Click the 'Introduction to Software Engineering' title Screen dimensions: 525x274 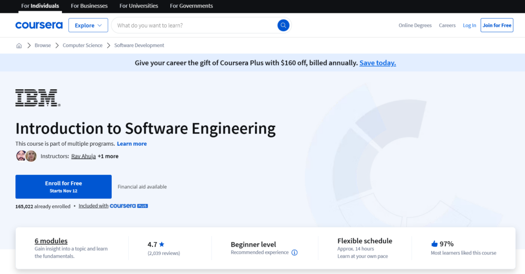point(145,128)
